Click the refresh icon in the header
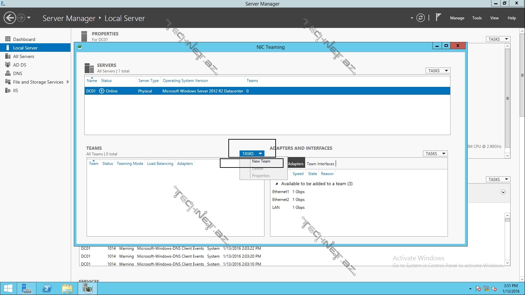525x295 pixels. 420,18
